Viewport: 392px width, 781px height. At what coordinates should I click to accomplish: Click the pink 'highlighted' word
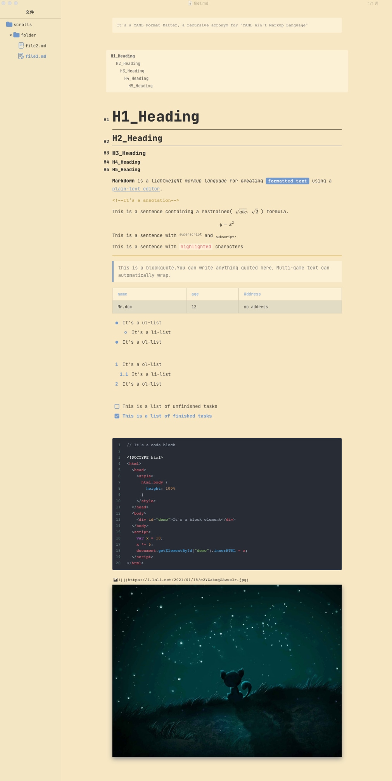(x=196, y=247)
